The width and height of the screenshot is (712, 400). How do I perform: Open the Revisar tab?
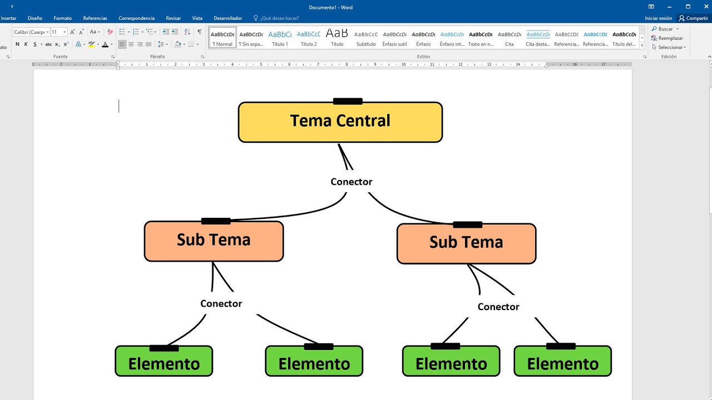pyautogui.click(x=174, y=18)
